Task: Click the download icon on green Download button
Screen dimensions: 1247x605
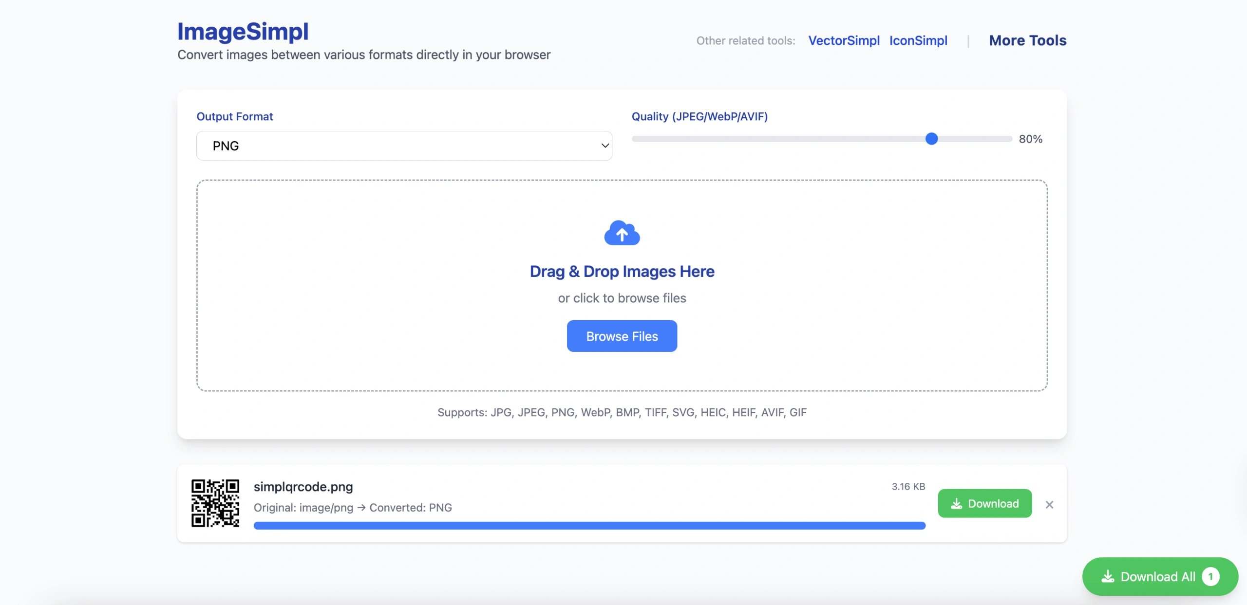Action: tap(956, 504)
